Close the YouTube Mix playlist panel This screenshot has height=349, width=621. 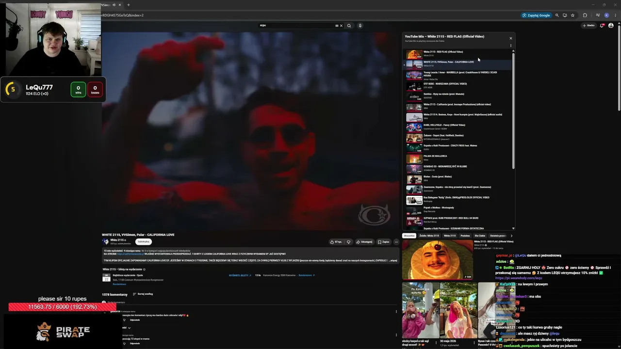510,38
